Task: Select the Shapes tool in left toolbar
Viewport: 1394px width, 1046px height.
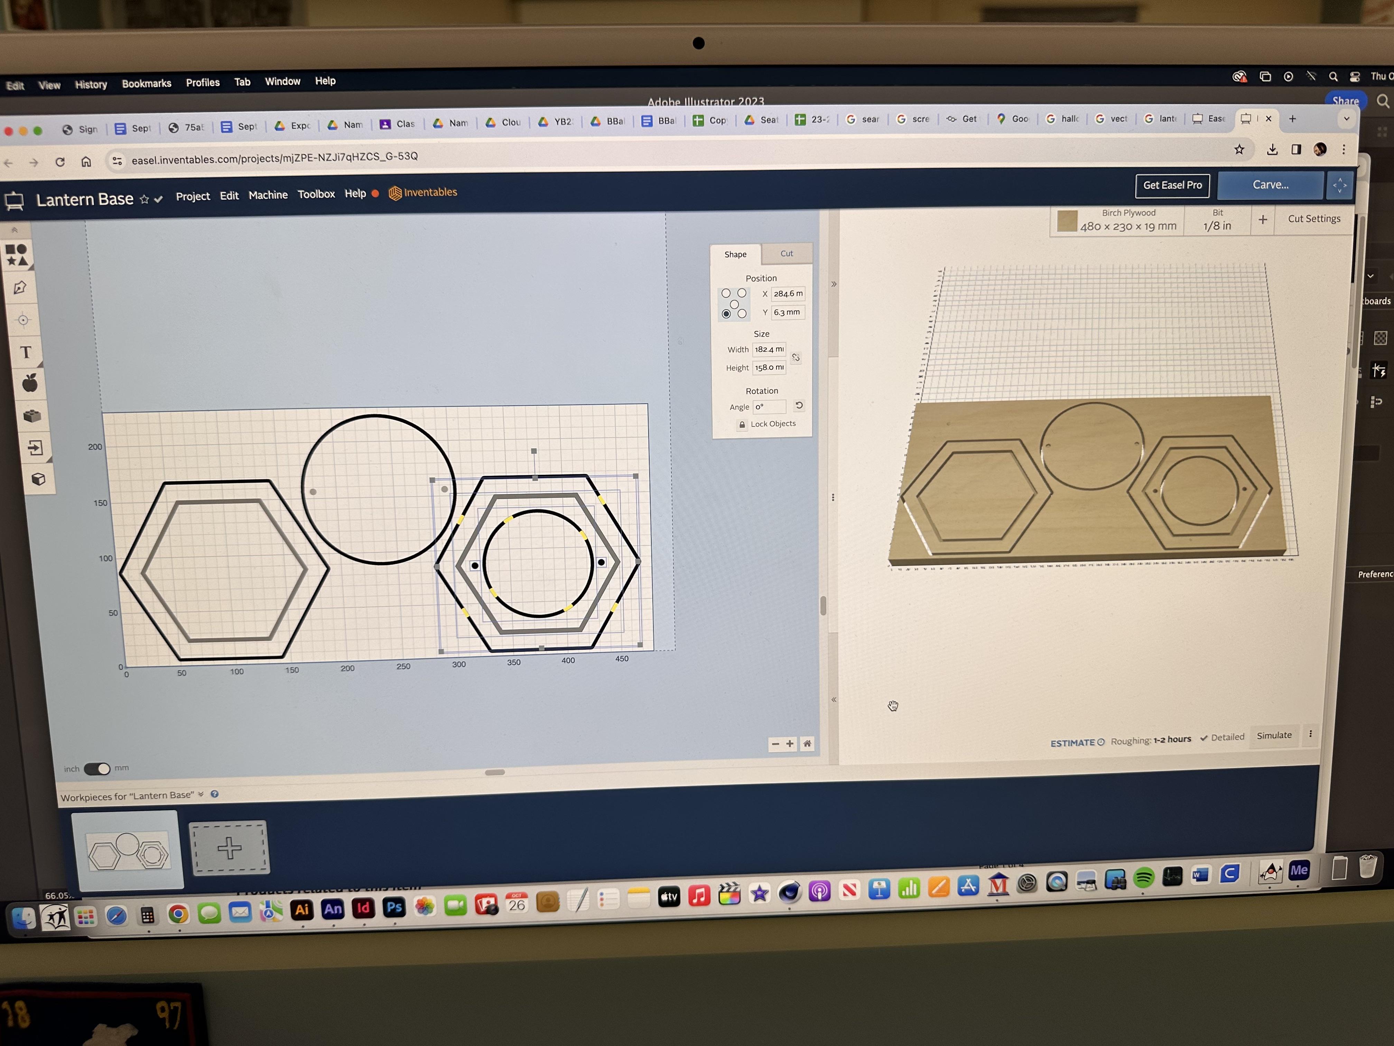Action: (17, 255)
